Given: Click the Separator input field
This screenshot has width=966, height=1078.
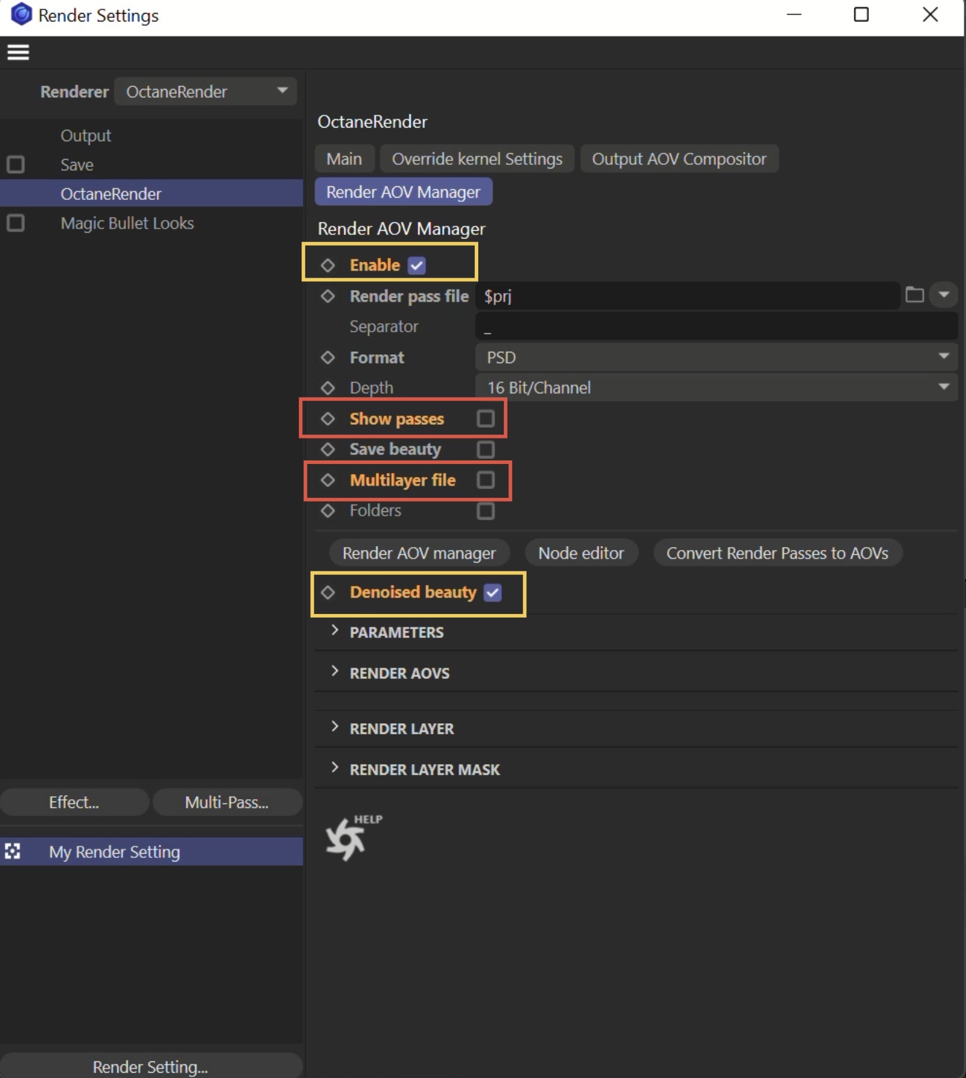Looking at the screenshot, I should coord(716,326).
